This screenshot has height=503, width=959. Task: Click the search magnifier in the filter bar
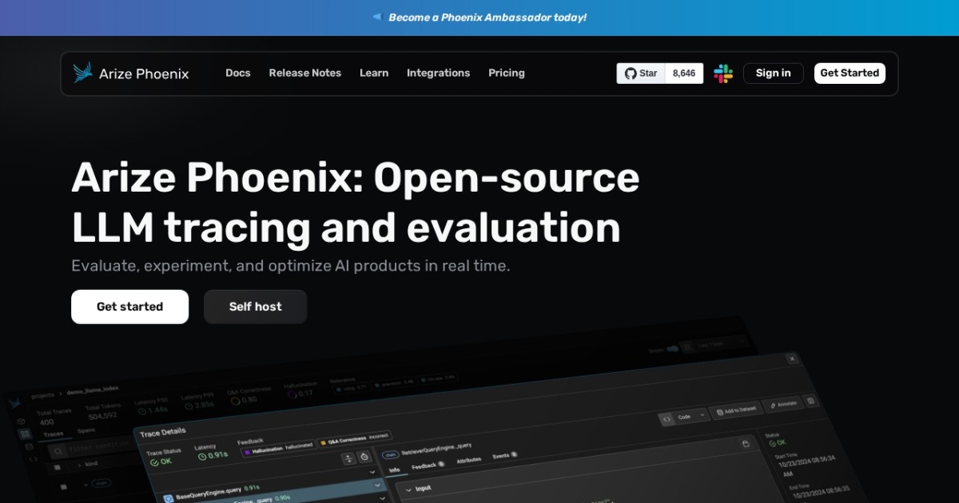tap(58, 451)
